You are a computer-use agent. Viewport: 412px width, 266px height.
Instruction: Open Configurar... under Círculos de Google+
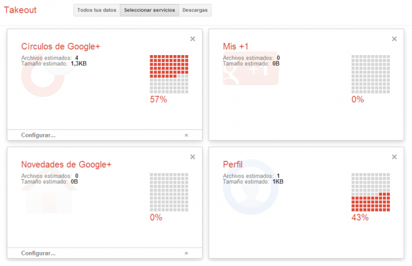point(39,135)
